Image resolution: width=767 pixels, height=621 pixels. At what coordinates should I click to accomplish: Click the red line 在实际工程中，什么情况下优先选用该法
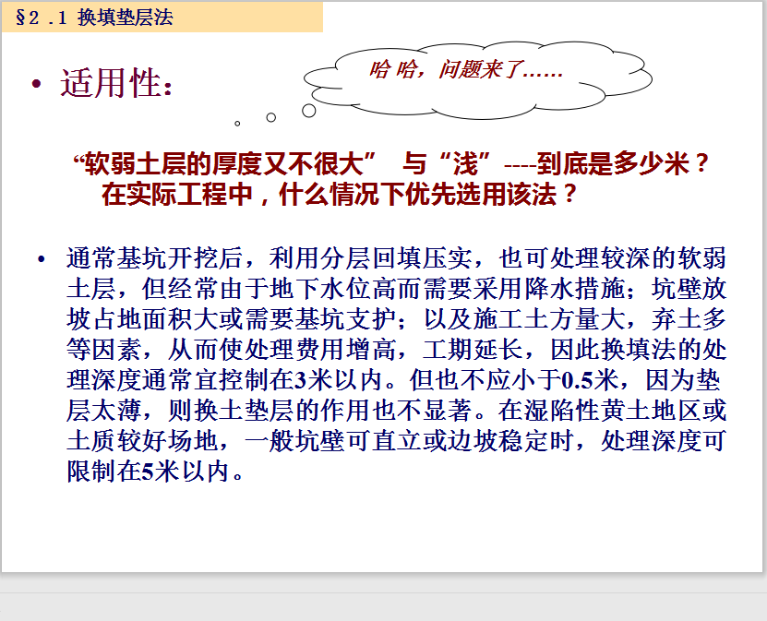[x=340, y=195]
